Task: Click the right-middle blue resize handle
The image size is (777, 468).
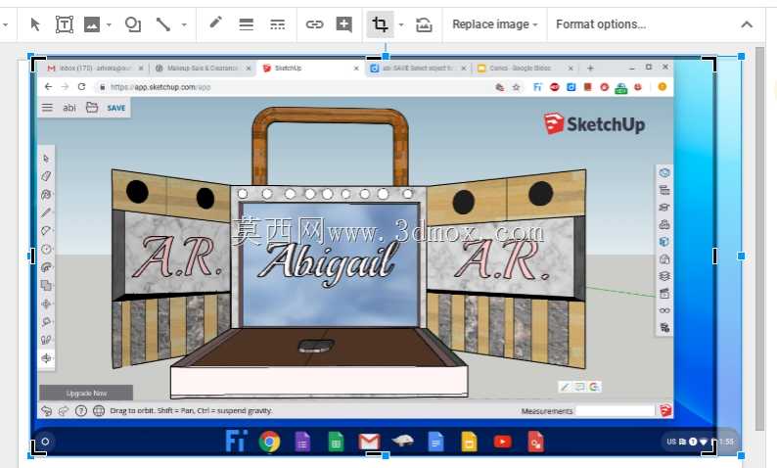Action: [742, 256]
